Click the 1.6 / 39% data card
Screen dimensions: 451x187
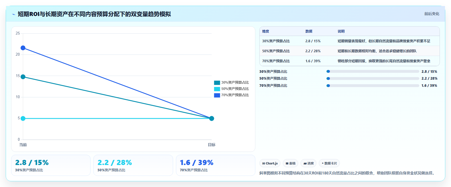pyautogui.click(x=216, y=165)
